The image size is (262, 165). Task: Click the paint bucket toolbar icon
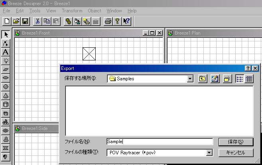click(x=77, y=21)
